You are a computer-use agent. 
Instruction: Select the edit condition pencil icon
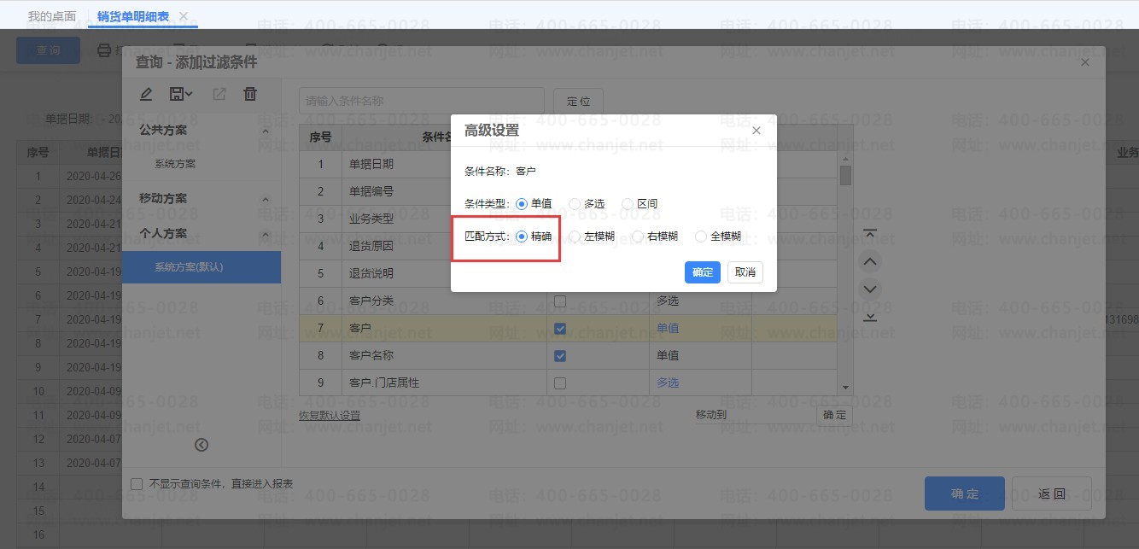(146, 93)
